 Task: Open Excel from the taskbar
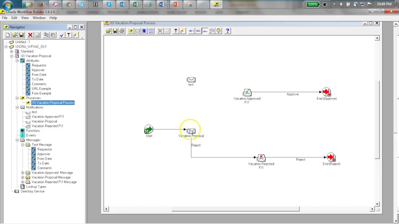click(136, 4)
